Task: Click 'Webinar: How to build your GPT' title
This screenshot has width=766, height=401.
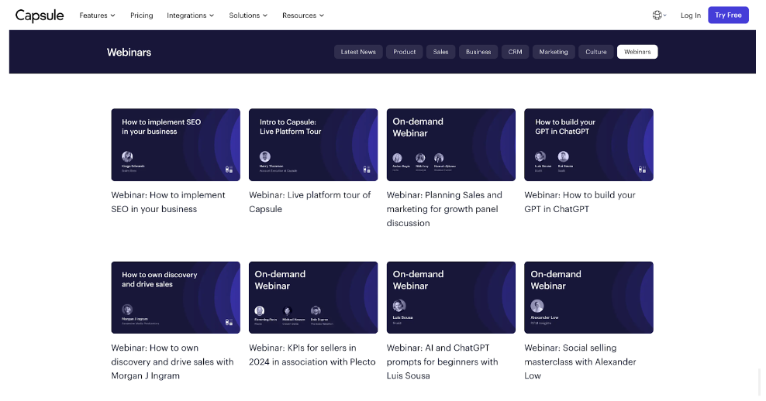Action: pos(580,202)
